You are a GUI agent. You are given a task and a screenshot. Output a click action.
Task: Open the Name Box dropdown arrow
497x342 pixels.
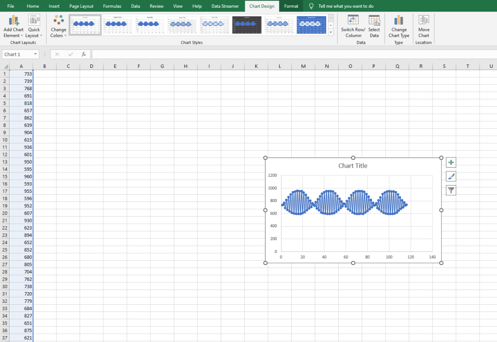35,54
